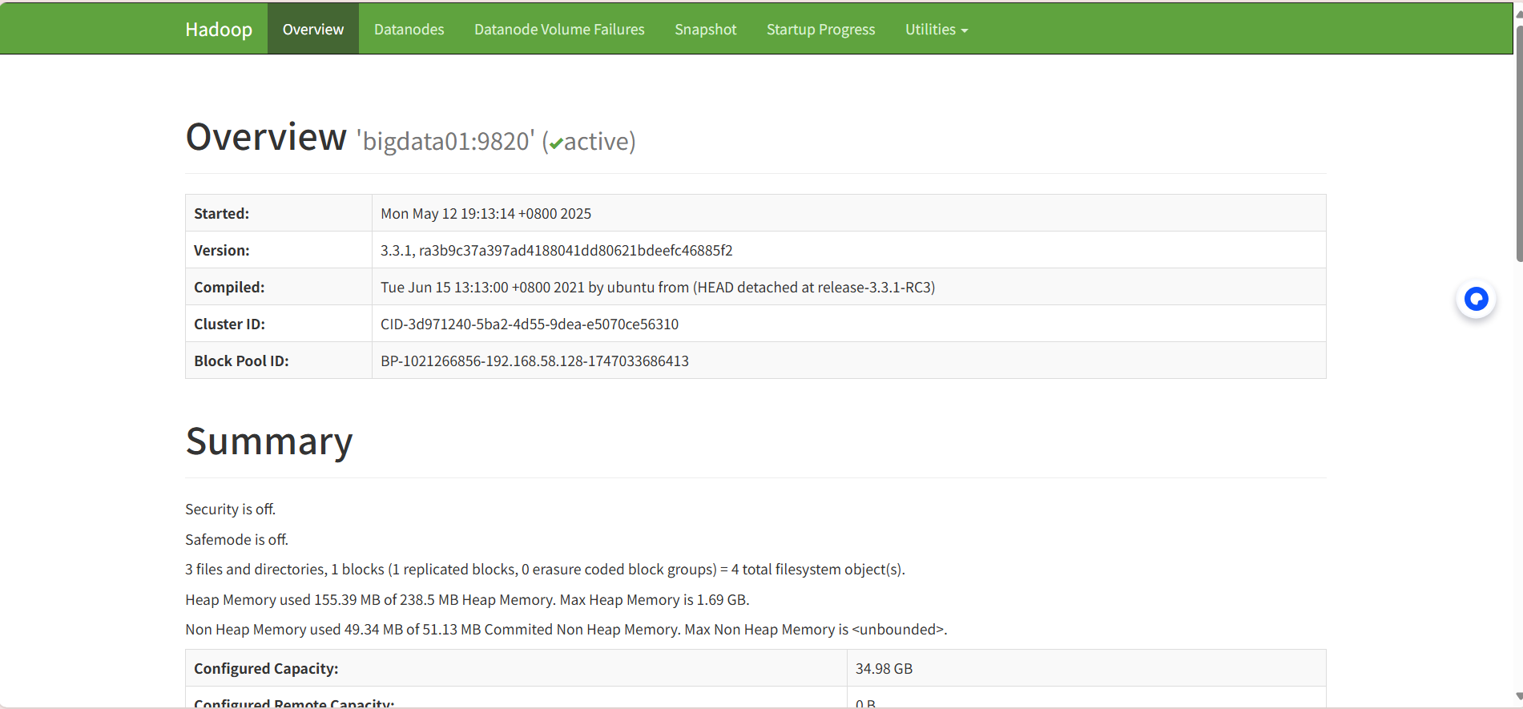Click the 'Block Pool ID:' row label
Image resolution: width=1523 pixels, height=709 pixels.
point(241,361)
